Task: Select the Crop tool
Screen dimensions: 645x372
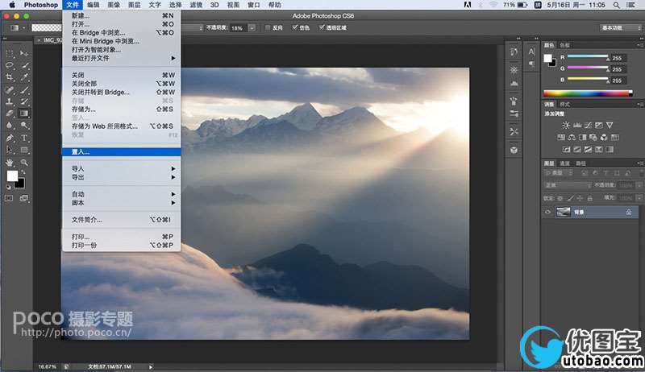Action: (x=10, y=77)
